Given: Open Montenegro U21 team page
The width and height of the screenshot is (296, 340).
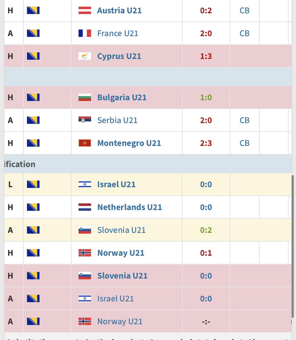Looking at the screenshot, I should (x=129, y=143).
